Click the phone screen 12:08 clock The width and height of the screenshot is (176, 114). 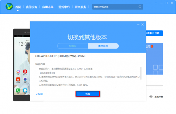pos(24,44)
